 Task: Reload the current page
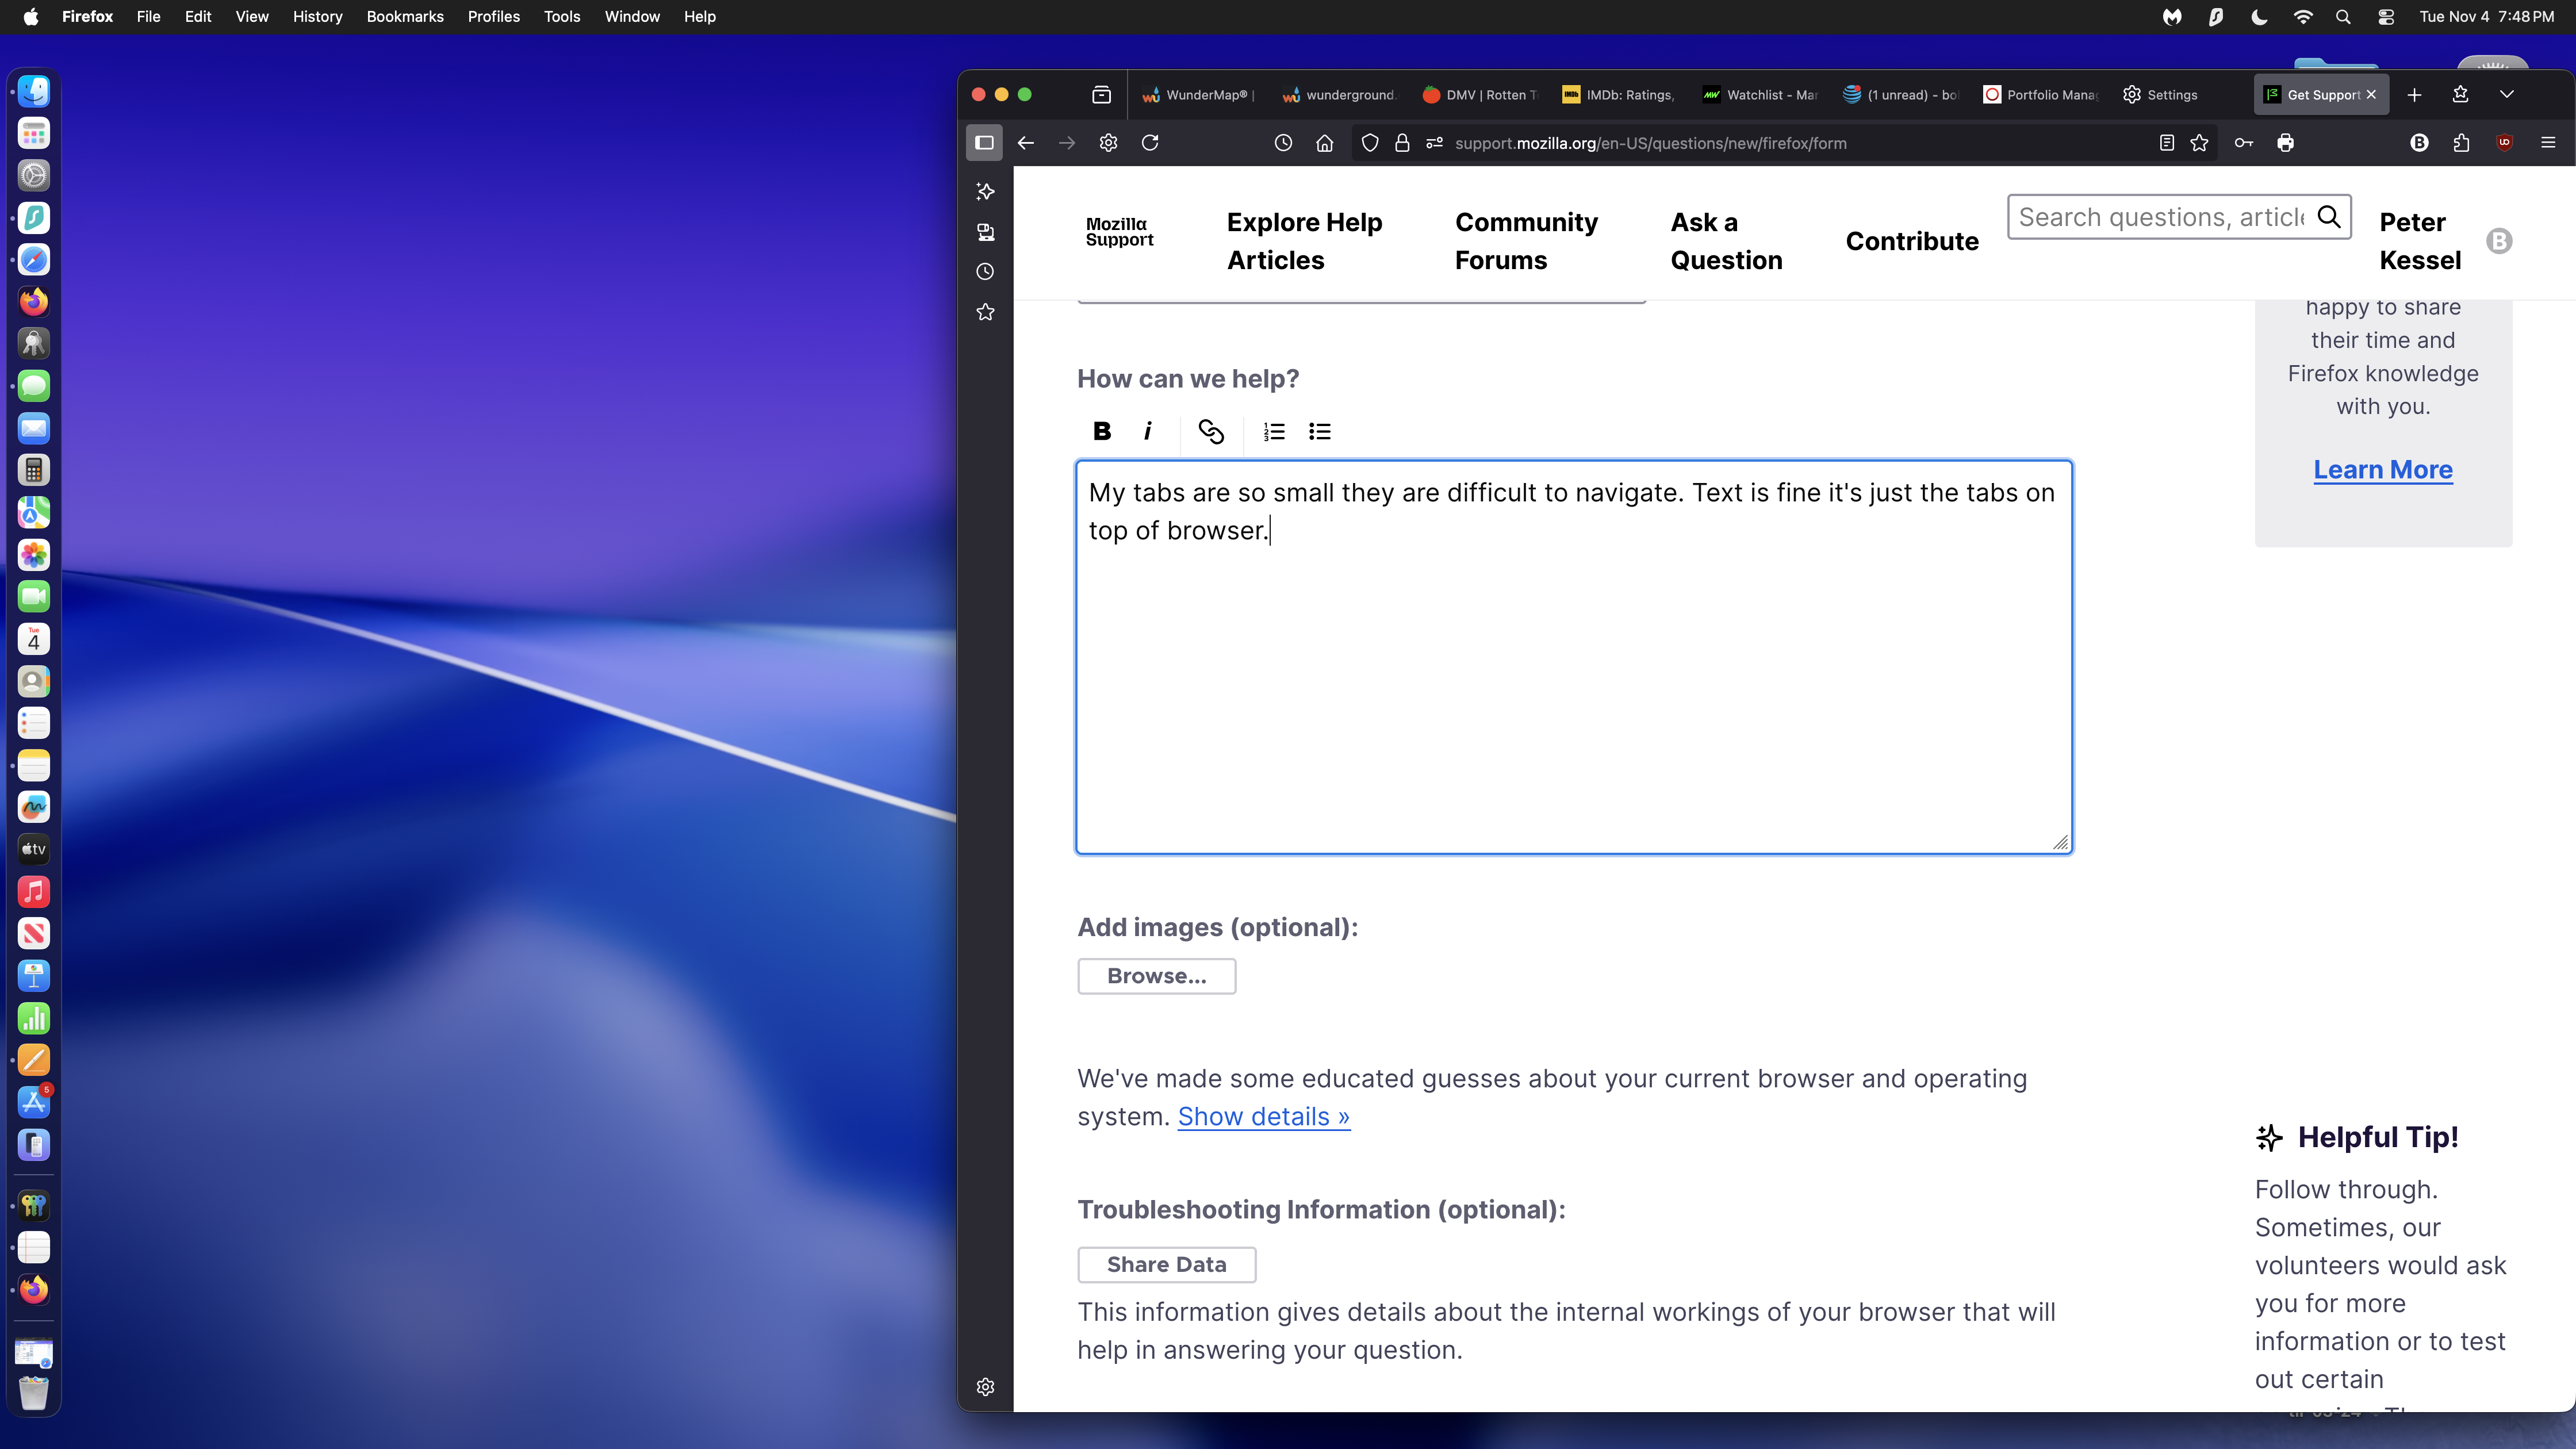tap(1150, 143)
